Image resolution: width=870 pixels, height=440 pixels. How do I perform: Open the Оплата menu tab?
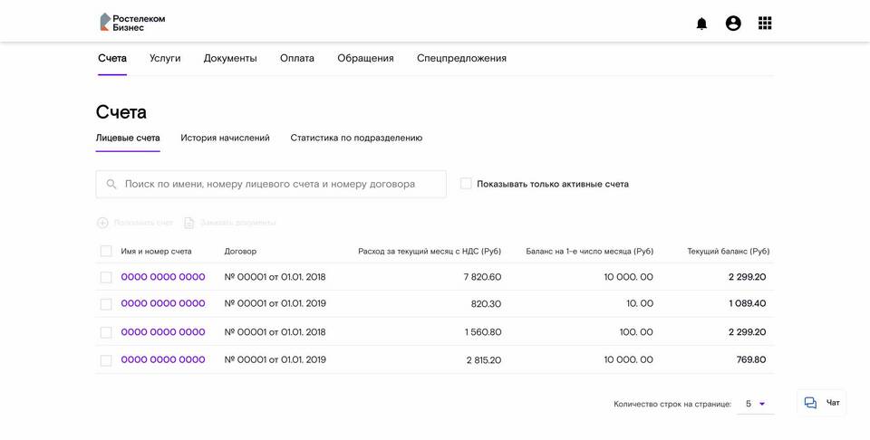[x=297, y=58]
